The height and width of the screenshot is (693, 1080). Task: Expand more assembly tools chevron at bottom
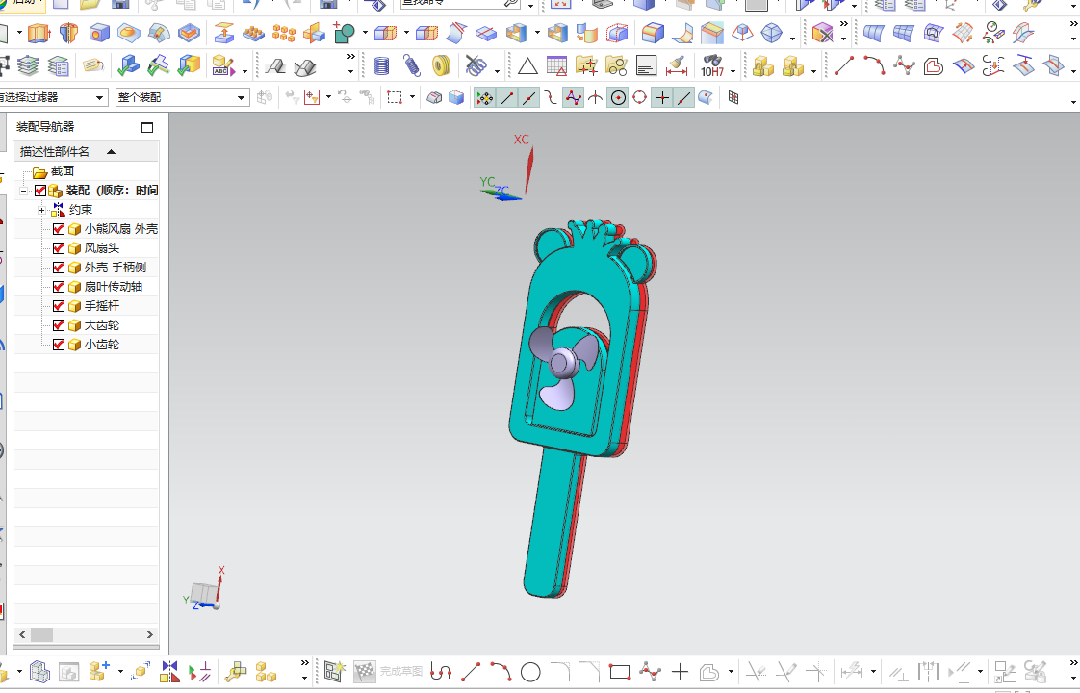point(304,663)
